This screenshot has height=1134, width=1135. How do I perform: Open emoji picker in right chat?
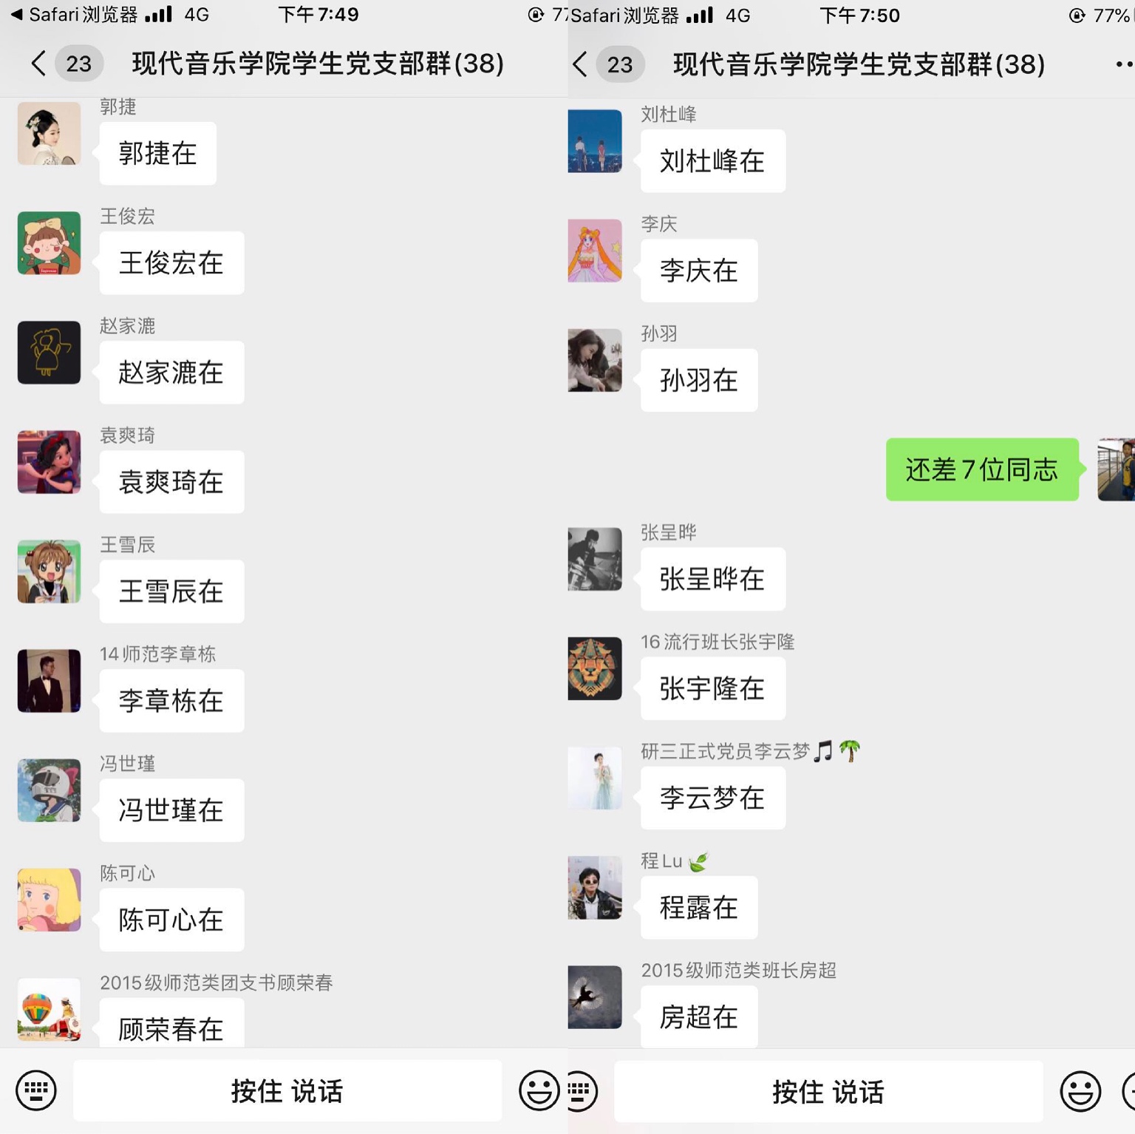pos(1080,1091)
